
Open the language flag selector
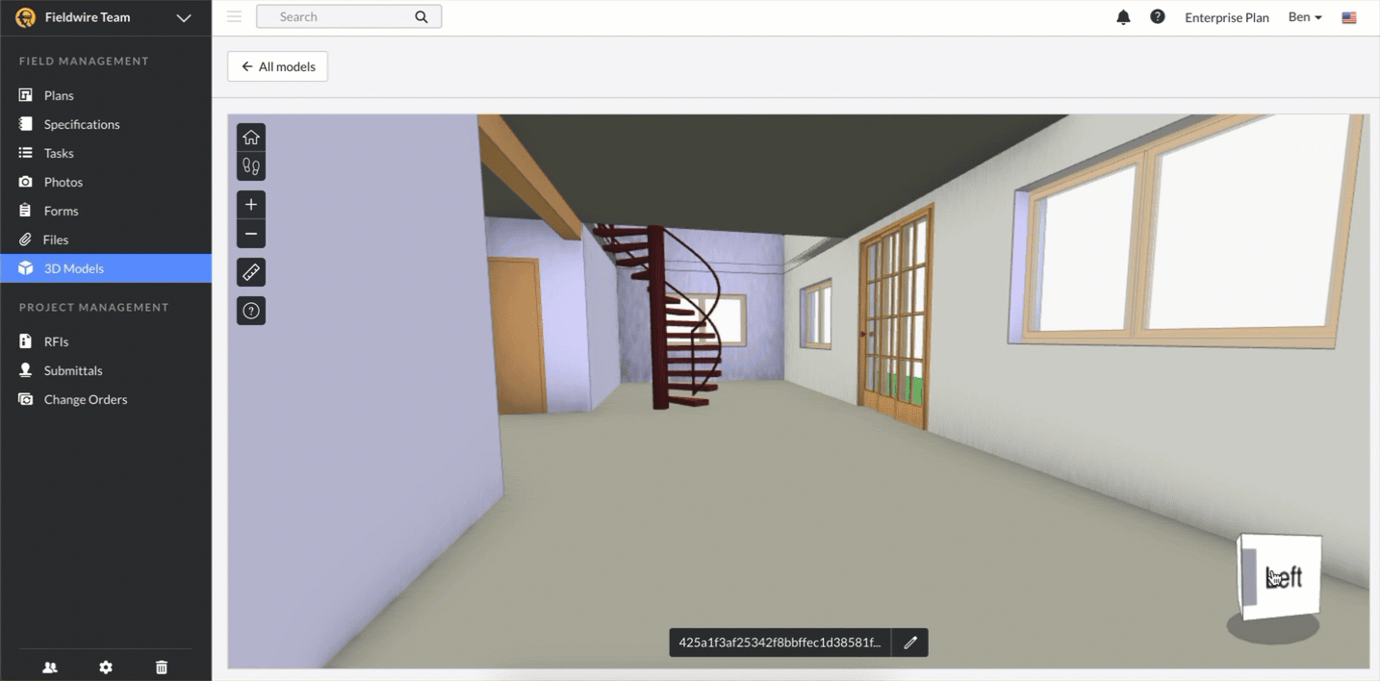point(1349,17)
